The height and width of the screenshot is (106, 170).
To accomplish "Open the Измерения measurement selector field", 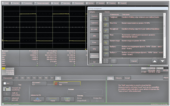I will [x=67, y=84].
